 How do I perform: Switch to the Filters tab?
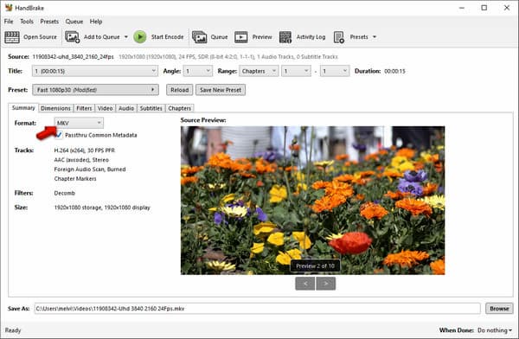(84, 108)
